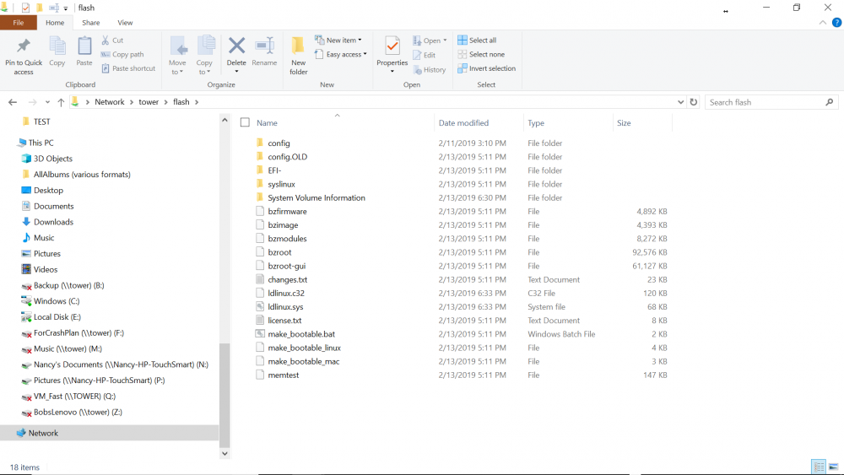
Task: Open the File menu
Action: click(x=19, y=23)
